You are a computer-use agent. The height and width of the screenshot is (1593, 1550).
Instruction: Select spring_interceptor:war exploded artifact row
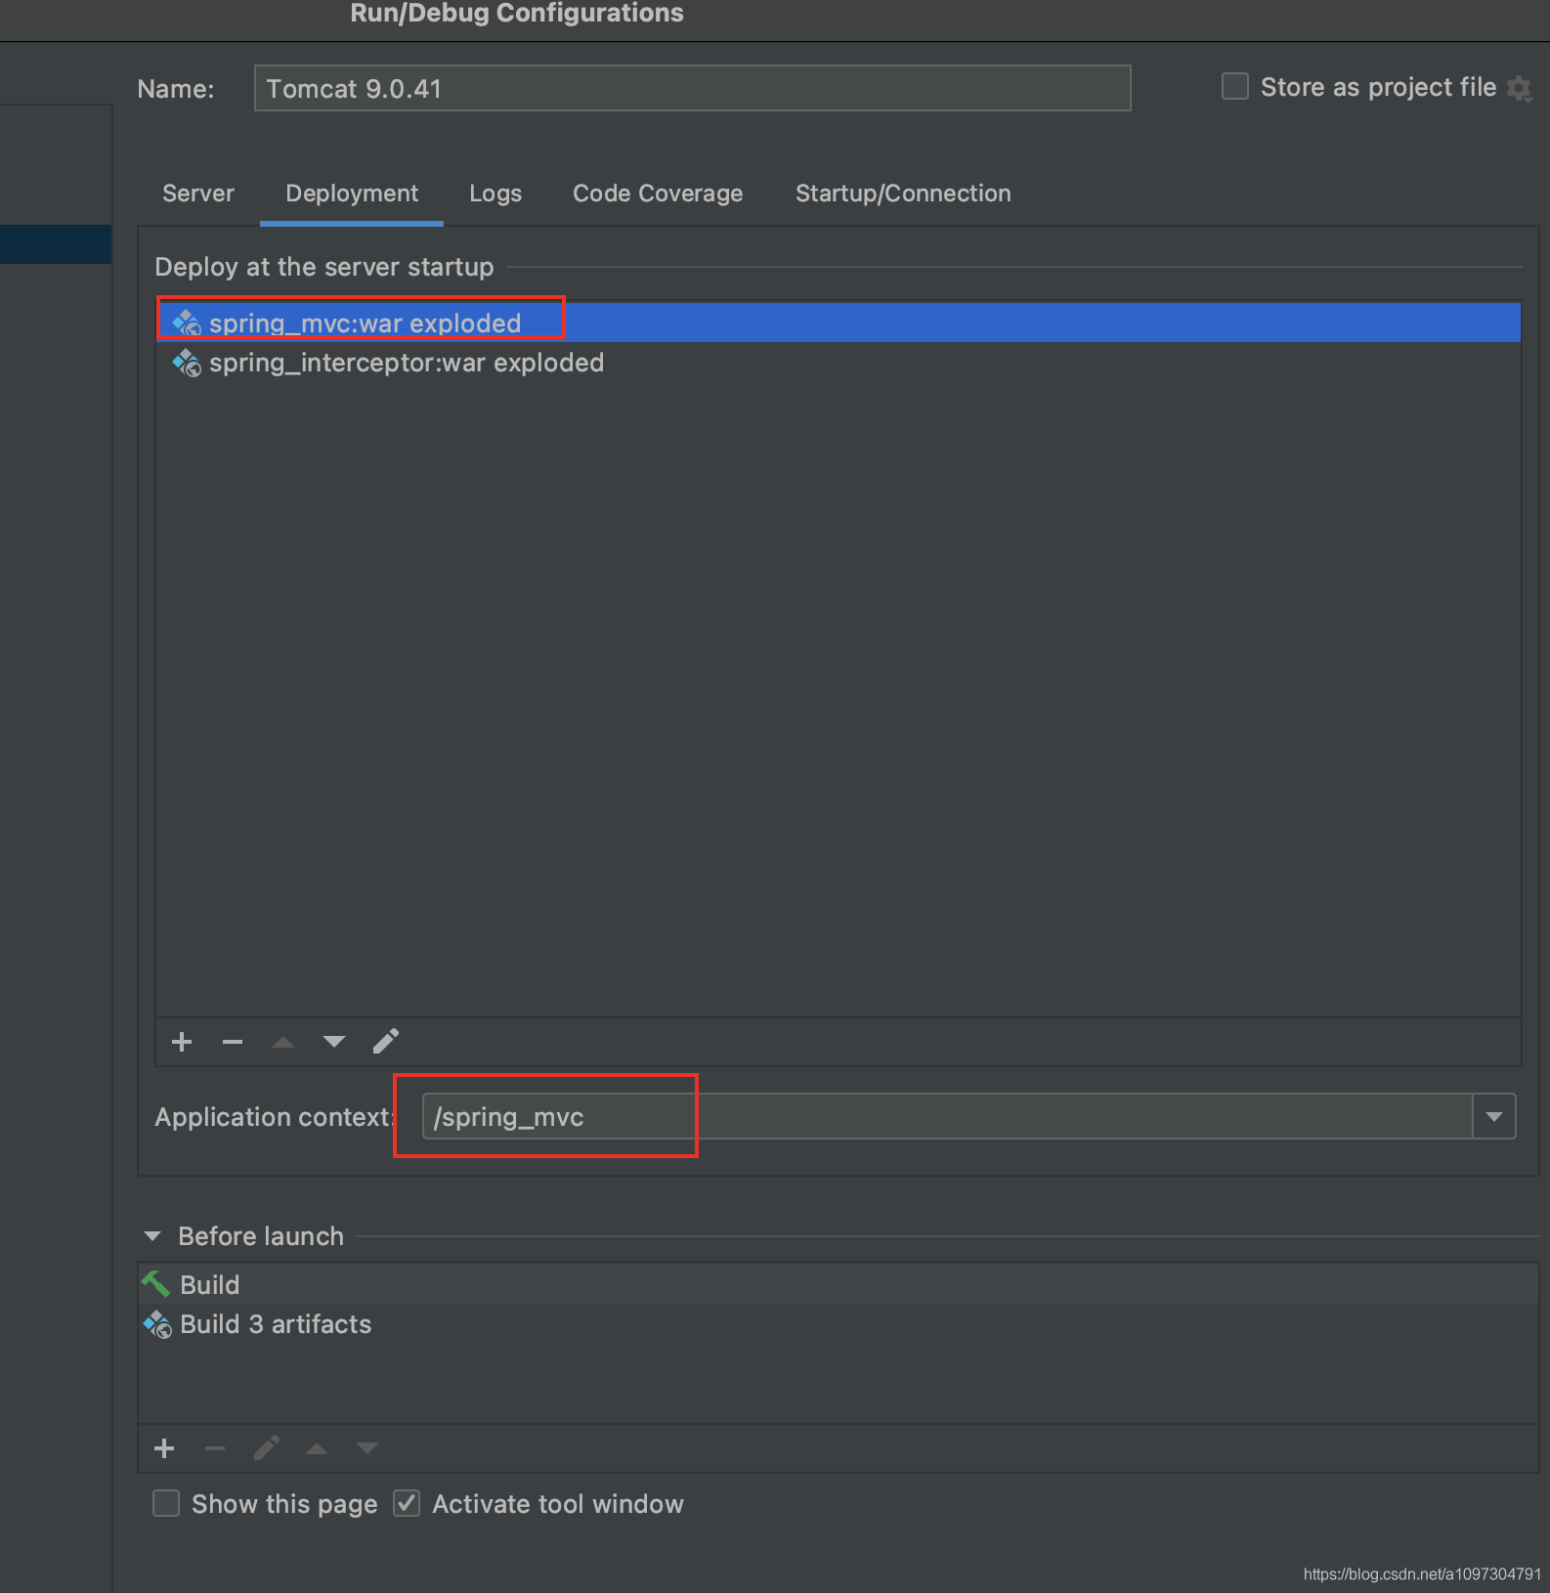click(x=839, y=363)
